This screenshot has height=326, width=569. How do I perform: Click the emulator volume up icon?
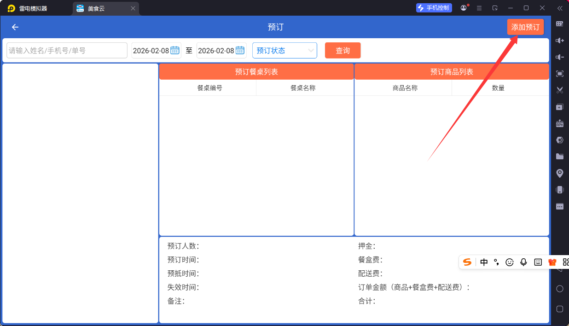click(560, 41)
